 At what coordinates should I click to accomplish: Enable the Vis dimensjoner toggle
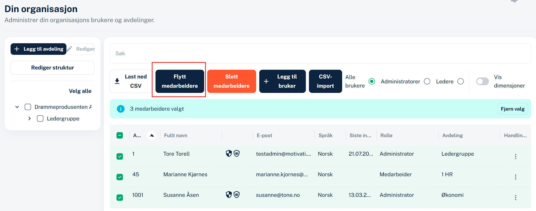(482, 81)
